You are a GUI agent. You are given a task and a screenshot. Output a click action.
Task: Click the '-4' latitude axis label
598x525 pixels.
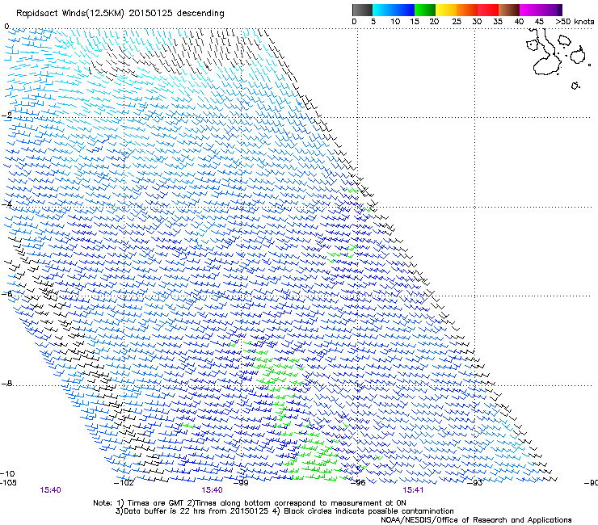click(6, 204)
